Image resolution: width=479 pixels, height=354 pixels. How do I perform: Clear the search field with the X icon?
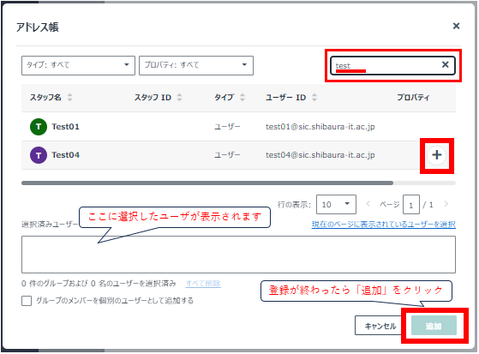[x=445, y=64]
